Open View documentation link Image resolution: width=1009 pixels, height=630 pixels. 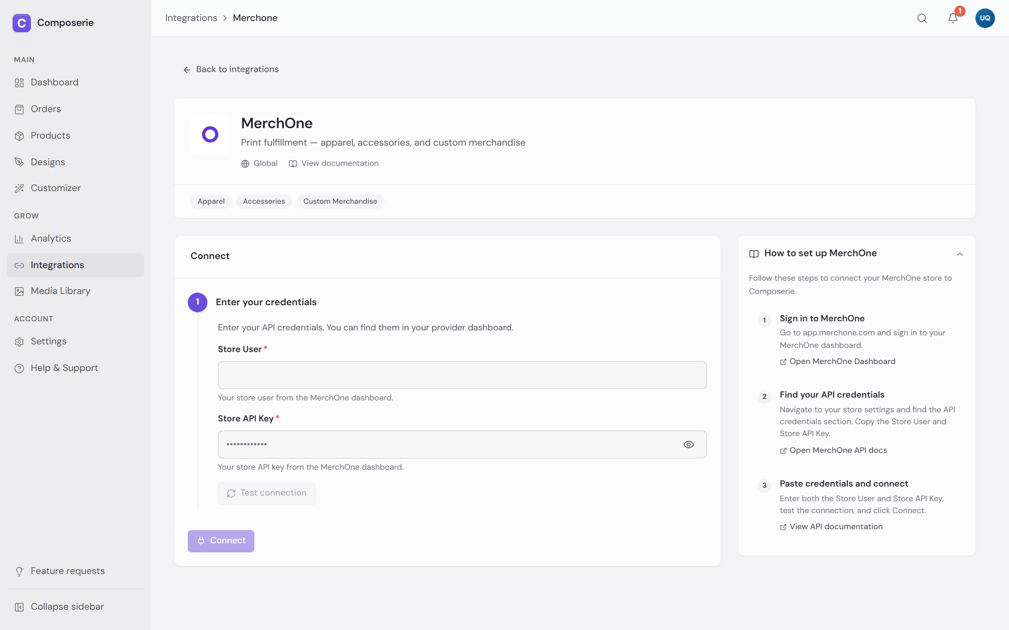334,163
